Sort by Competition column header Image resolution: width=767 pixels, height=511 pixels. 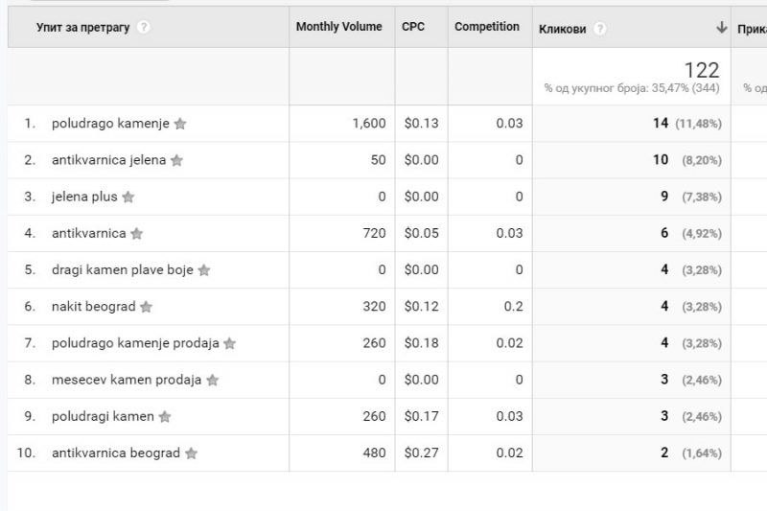(487, 27)
